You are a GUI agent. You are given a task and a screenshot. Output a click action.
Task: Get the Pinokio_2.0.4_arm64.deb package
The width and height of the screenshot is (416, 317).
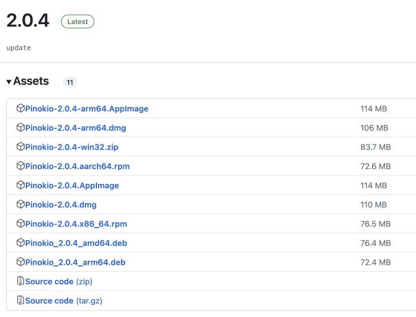[75, 262]
